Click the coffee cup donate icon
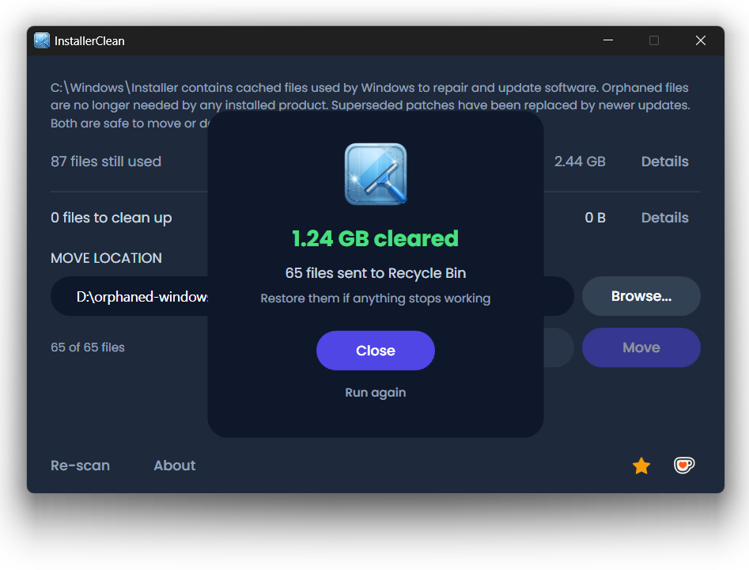This screenshot has width=749, height=570. [684, 465]
